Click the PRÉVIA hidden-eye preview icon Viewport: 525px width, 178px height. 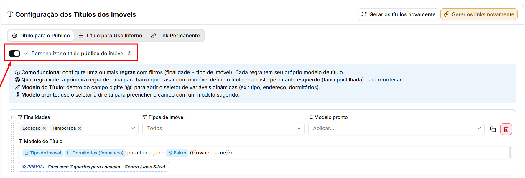tap(24, 167)
